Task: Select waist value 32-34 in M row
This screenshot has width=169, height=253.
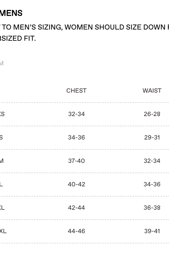Action: click(152, 161)
